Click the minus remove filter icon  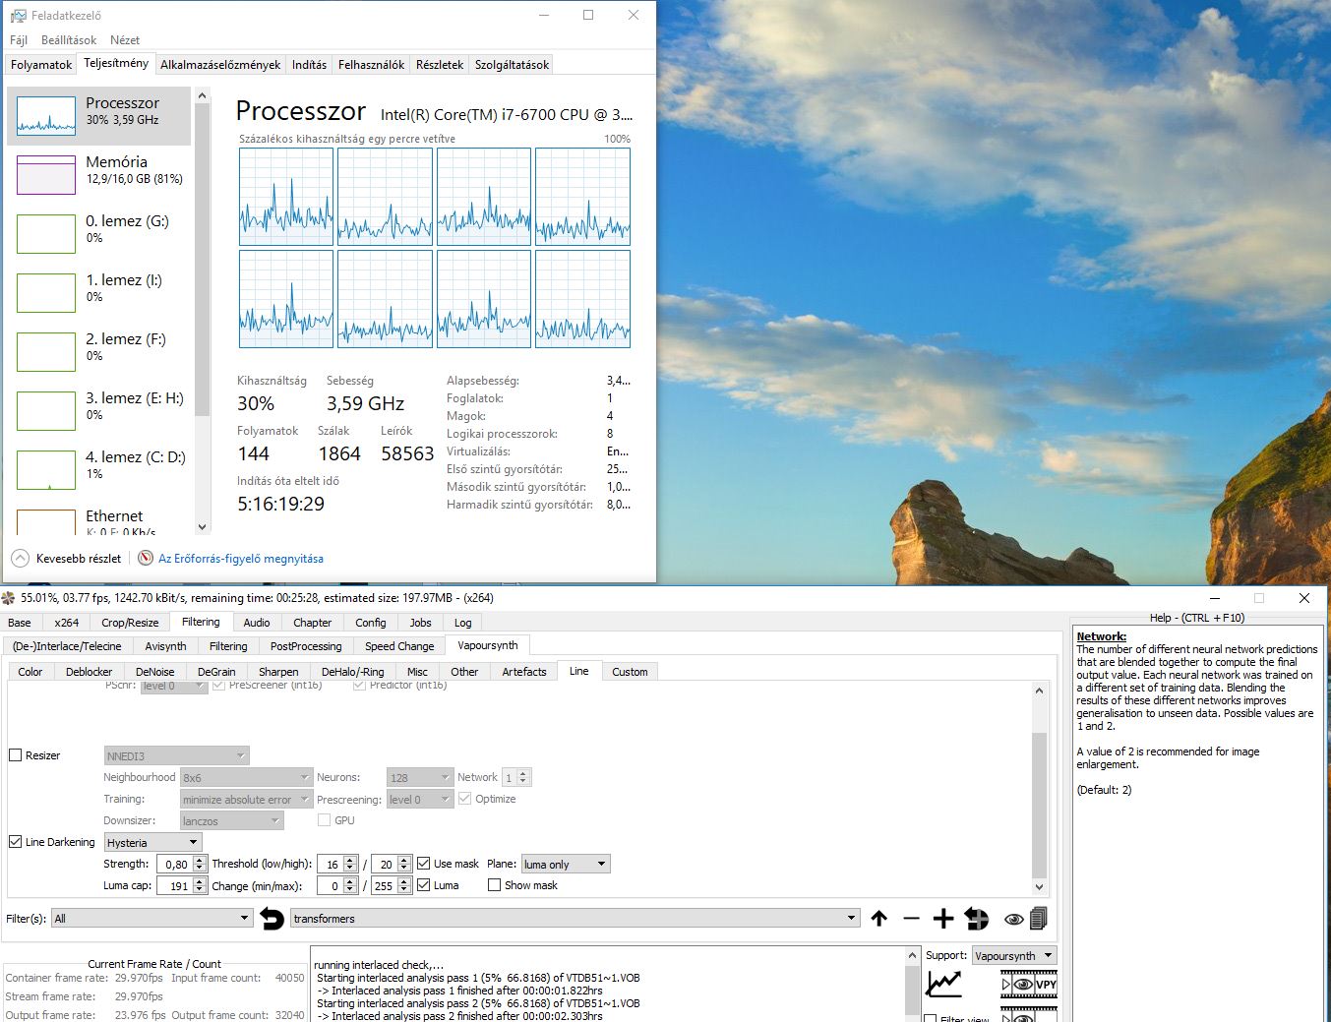911,919
